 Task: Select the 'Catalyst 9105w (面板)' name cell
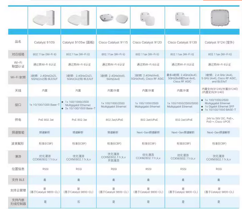[78, 43]
